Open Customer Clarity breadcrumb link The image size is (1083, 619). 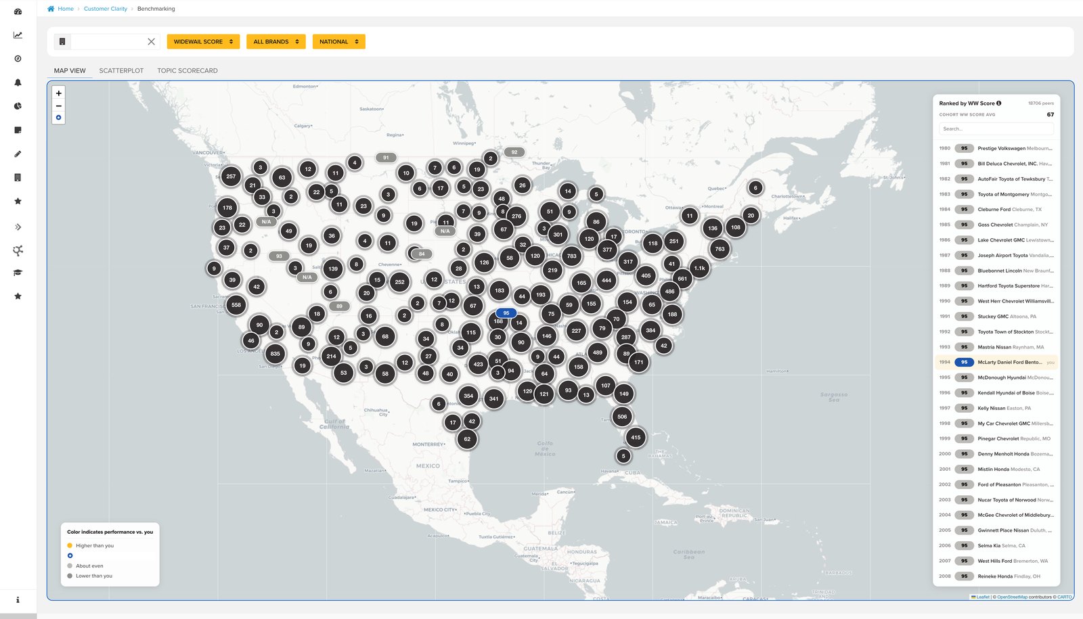[x=106, y=9]
